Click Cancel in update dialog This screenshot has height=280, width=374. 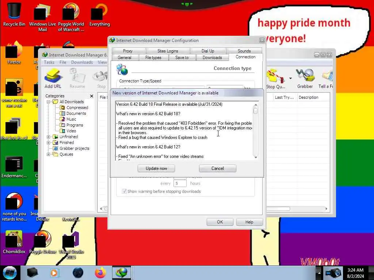tap(218, 168)
